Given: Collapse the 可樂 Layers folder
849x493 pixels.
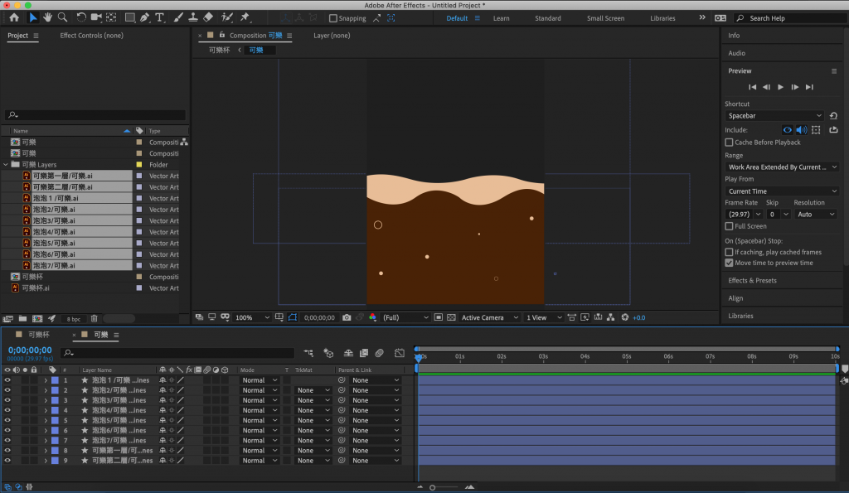Looking at the screenshot, I should point(7,165).
